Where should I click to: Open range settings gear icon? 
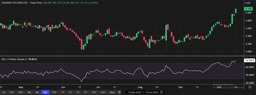tap(119, 92)
